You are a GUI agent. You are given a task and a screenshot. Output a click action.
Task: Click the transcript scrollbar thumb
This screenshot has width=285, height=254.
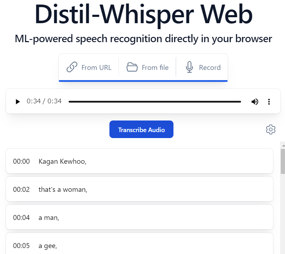click(x=283, y=161)
